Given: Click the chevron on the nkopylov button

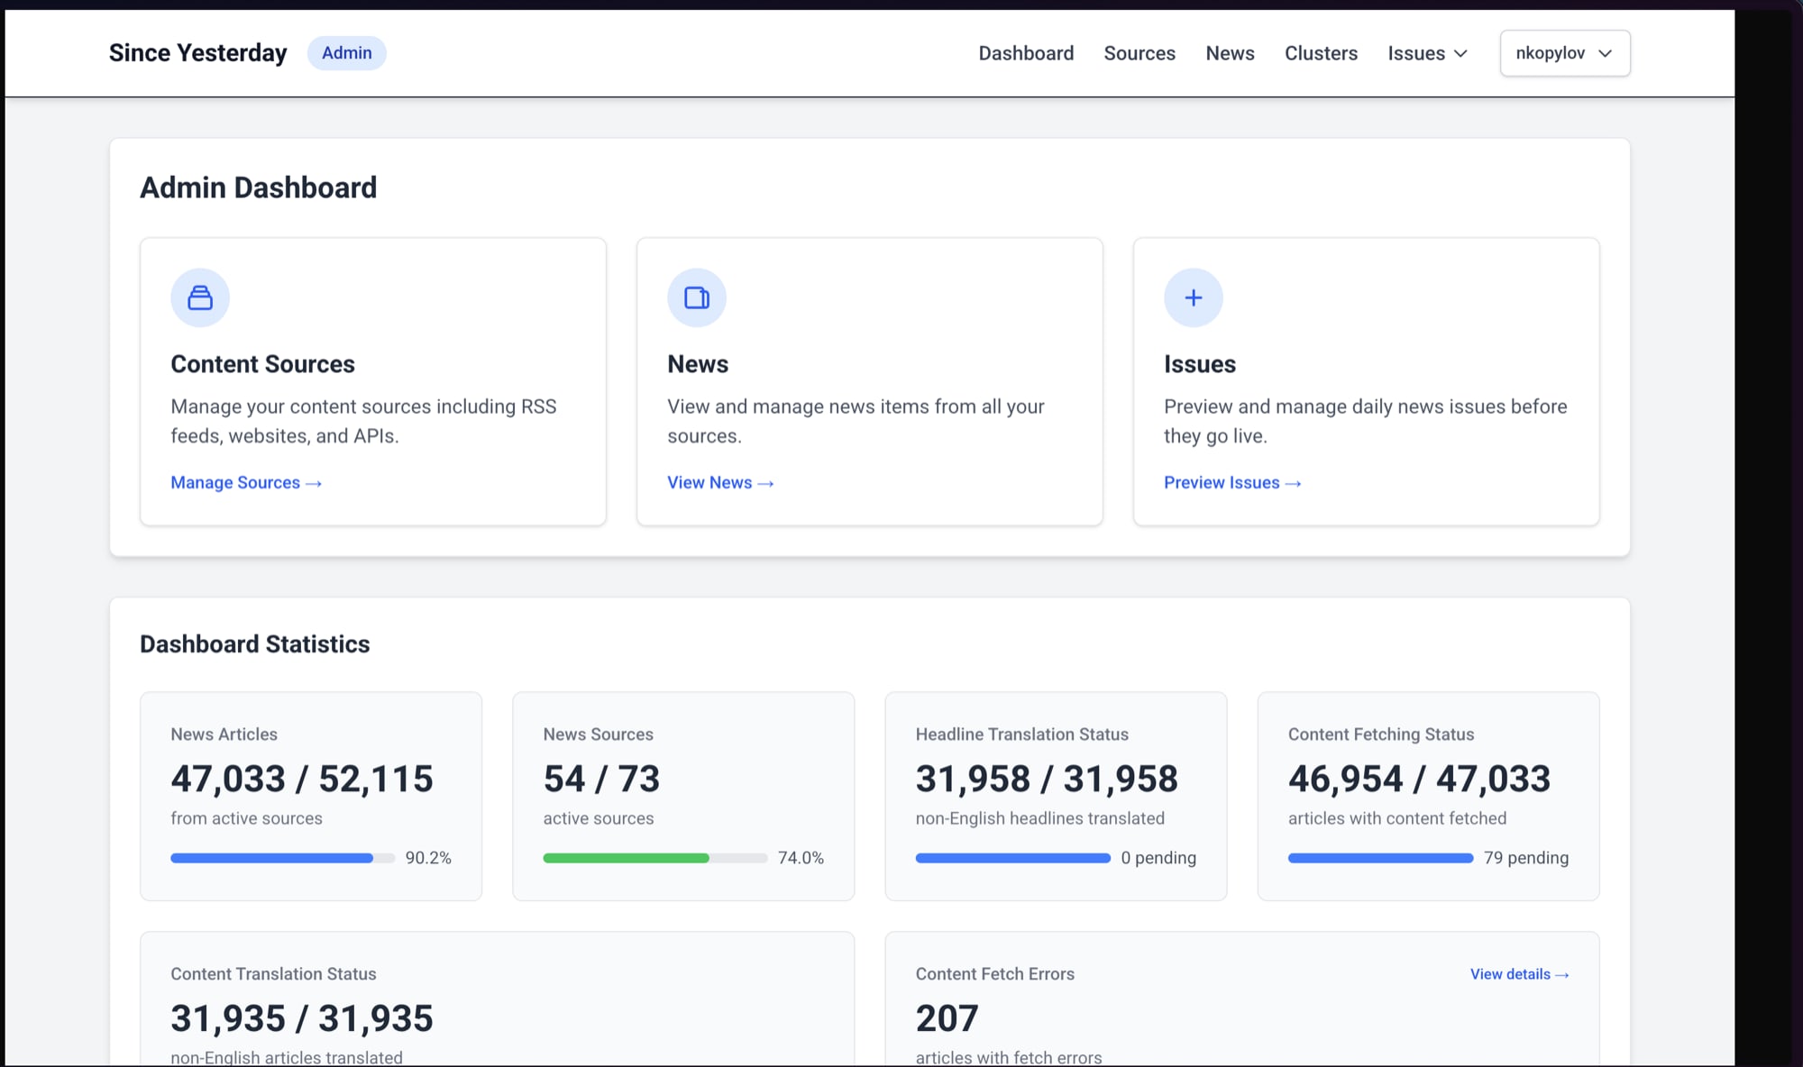Looking at the screenshot, I should tap(1605, 53).
